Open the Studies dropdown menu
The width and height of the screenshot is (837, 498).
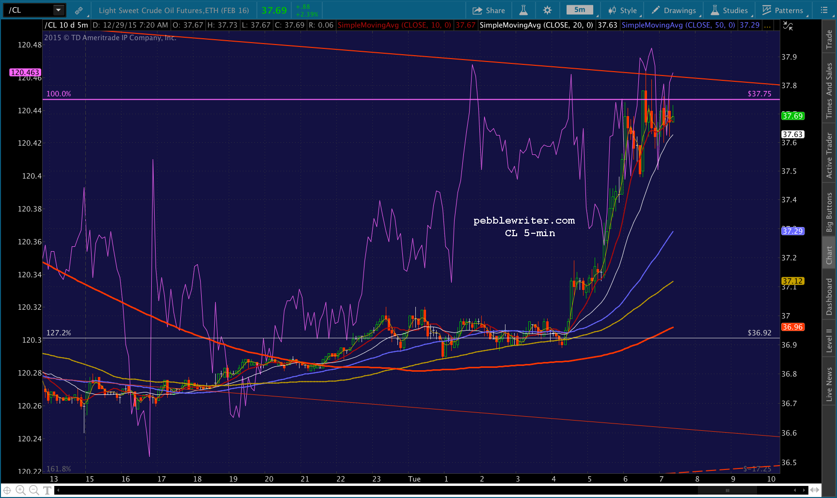(729, 10)
